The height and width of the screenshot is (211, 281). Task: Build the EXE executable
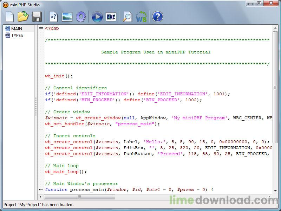(x=111, y=17)
